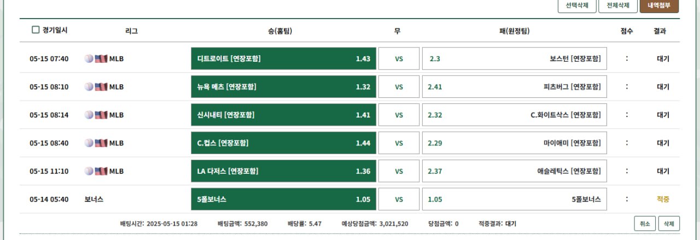
Task: Select 보스턴 away team 2.3 cell
Action: click(515, 58)
